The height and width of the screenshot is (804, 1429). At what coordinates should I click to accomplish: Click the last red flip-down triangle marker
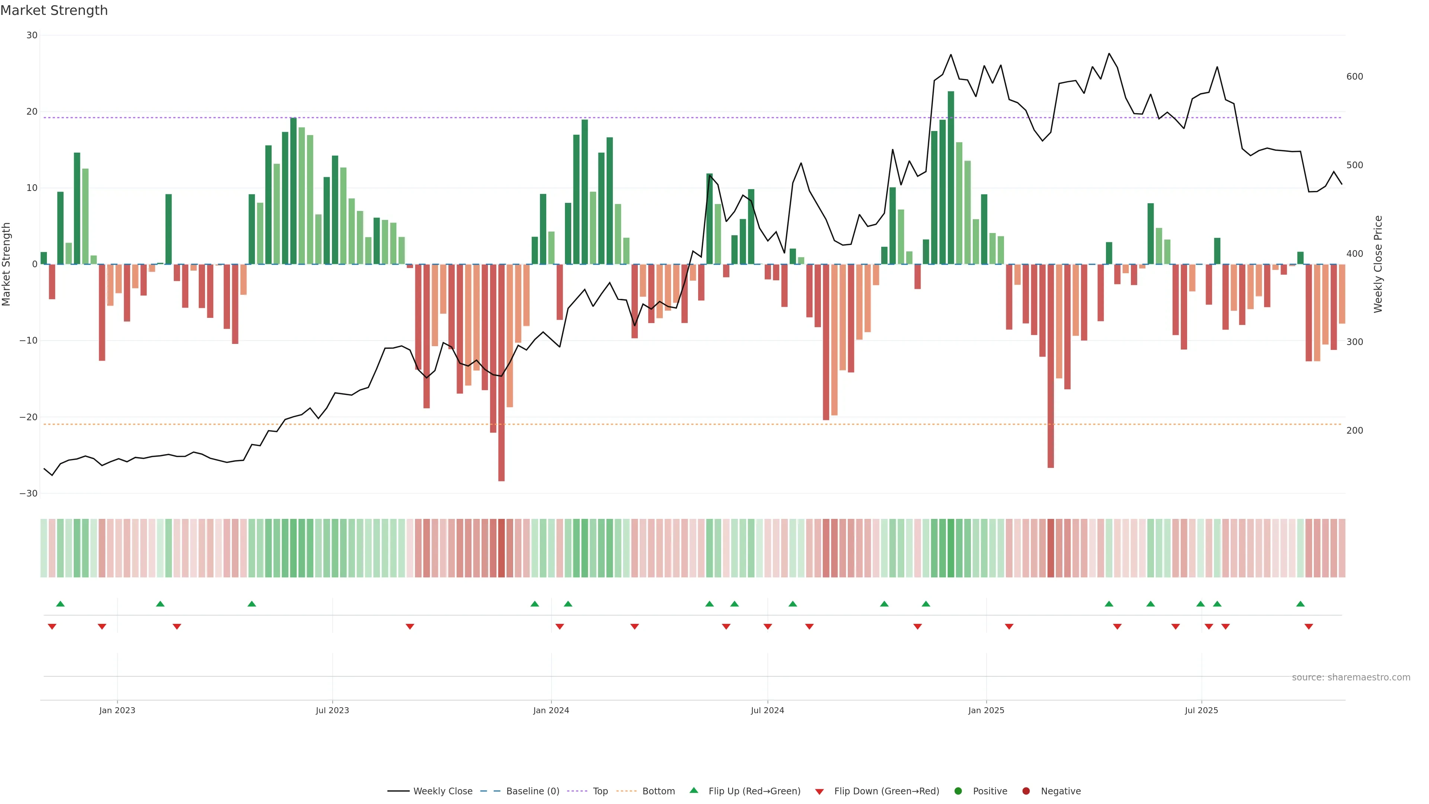tap(1309, 626)
